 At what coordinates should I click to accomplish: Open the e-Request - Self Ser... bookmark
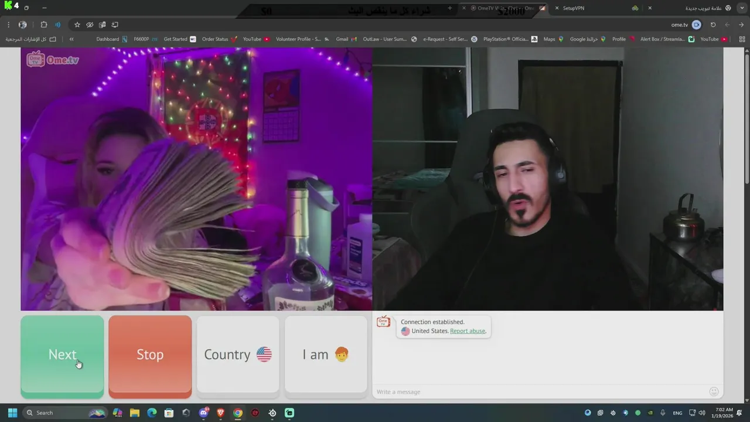pyautogui.click(x=450, y=39)
